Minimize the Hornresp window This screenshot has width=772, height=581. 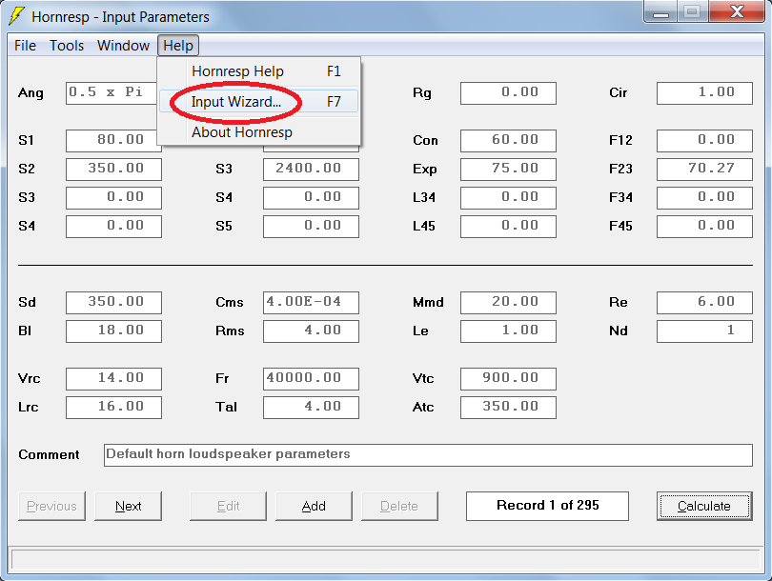point(660,11)
